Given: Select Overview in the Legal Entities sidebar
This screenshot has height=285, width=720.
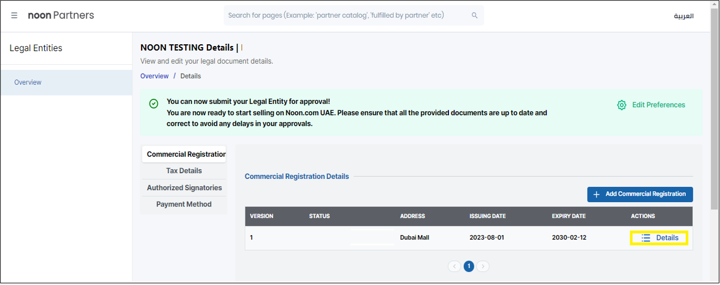Looking at the screenshot, I should [x=28, y=82].
